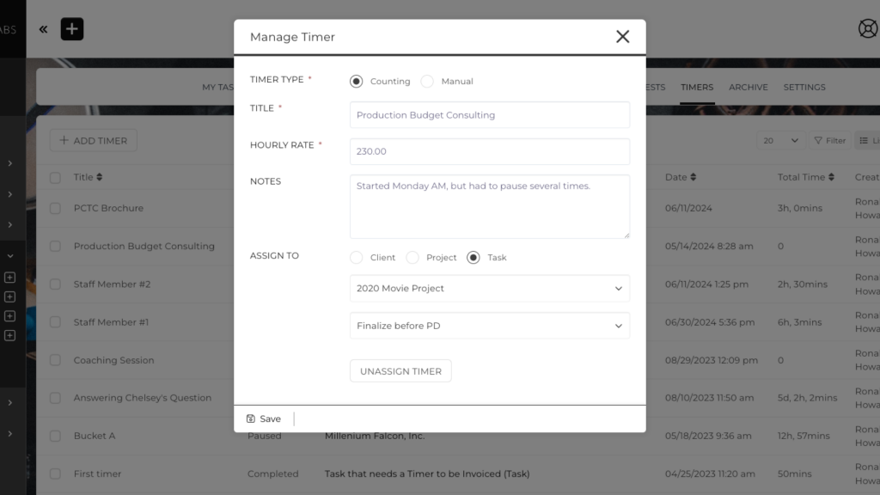This screenshot has height=495, width=880.
Task: Switch to the Archive tab
Action: 749,87
